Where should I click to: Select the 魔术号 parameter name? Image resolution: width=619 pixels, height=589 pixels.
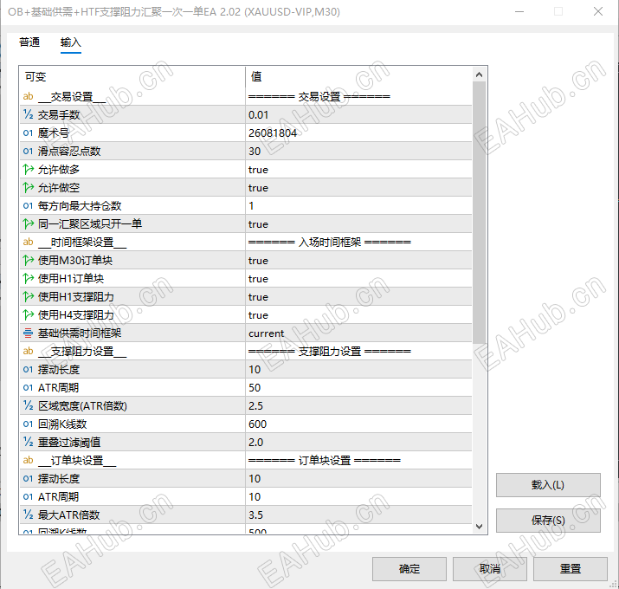coord(54,133)
